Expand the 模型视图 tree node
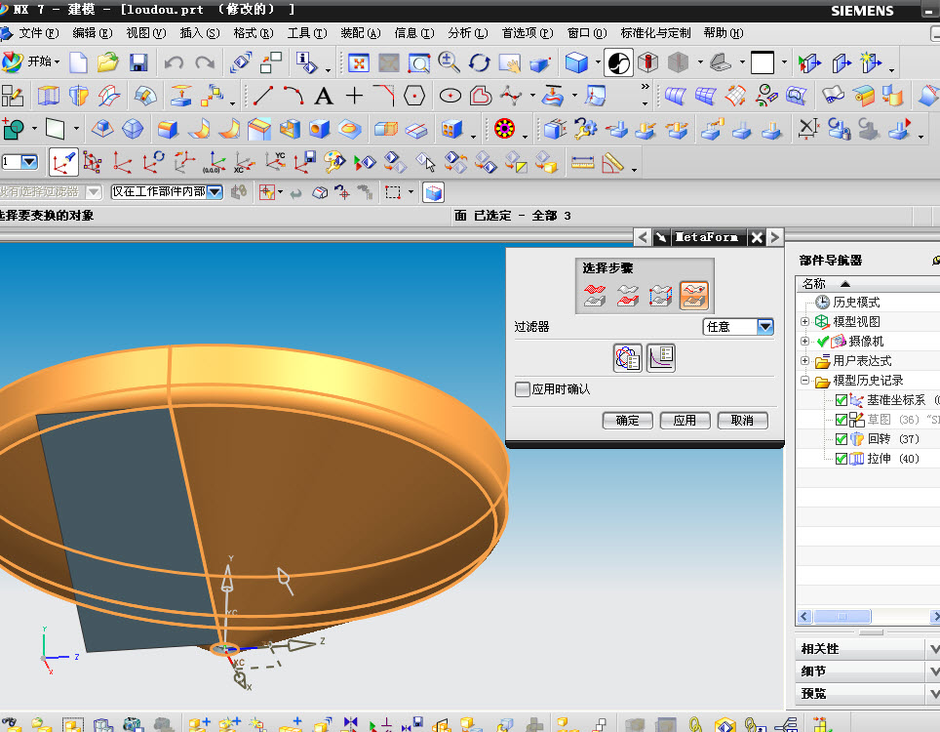 coord(804,322)
